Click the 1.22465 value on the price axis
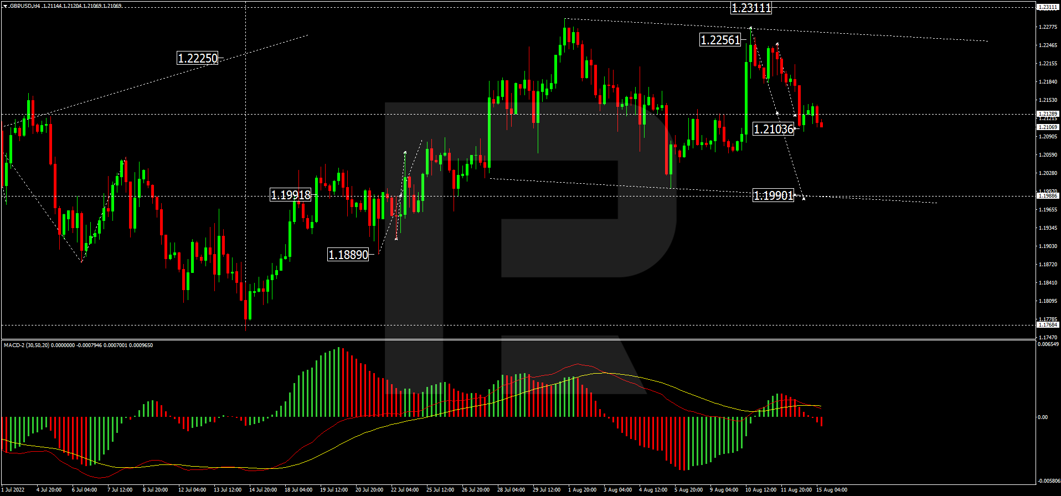 [x=1048, y=45]
